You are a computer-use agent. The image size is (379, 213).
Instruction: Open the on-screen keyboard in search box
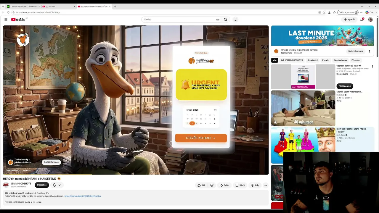218,20
